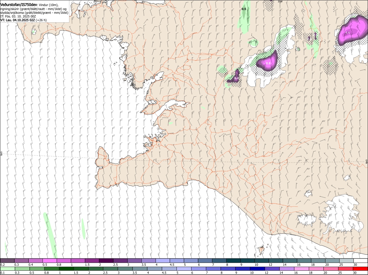Image resolution: width=368 pixels, height=275 pixels.
Task: Select the bottom-row 0.1 pale green swatch
Action: tap(7, 269)
